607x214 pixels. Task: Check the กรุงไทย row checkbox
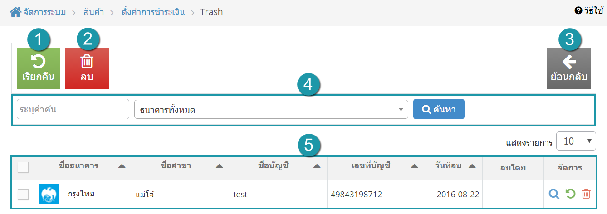(23, 195)
